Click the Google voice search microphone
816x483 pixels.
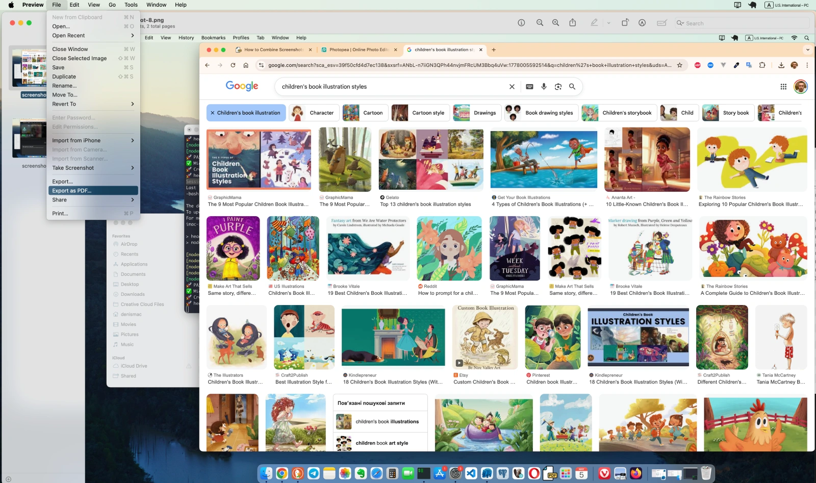(x=544, y=87)
